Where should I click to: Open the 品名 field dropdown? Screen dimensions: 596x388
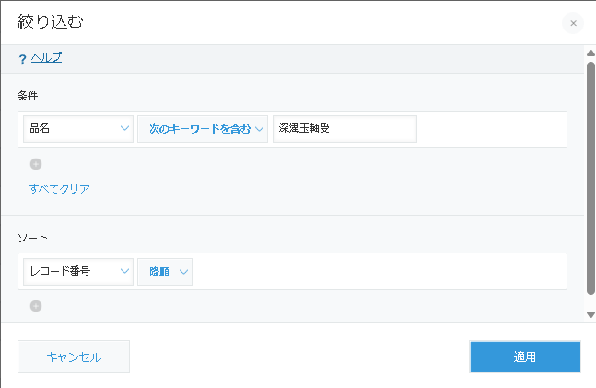point(78,129)
